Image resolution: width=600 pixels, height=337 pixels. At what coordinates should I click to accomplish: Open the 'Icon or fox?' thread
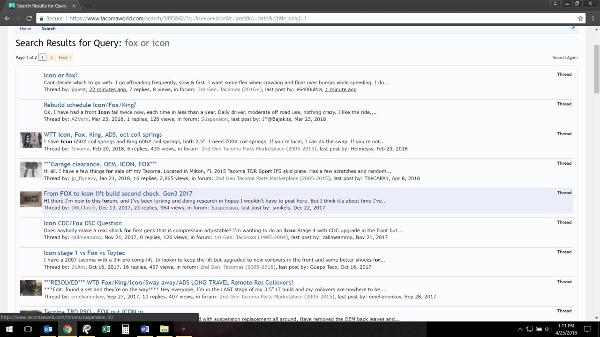click(x=61, y=75)
